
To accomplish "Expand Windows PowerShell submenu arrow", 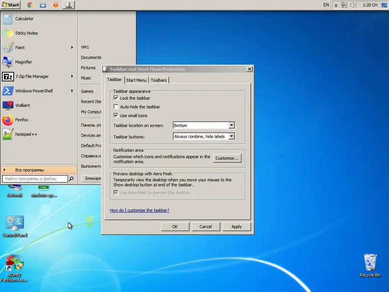I will (72, 91).
